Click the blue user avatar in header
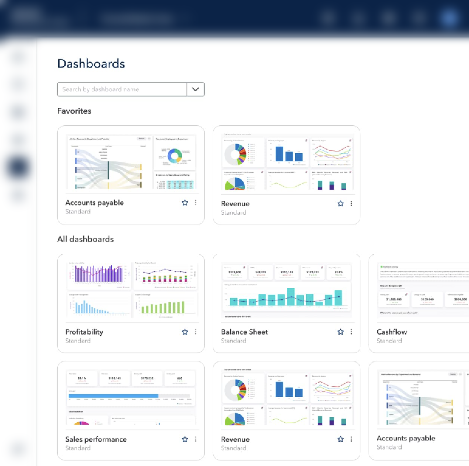 [450, 18]
